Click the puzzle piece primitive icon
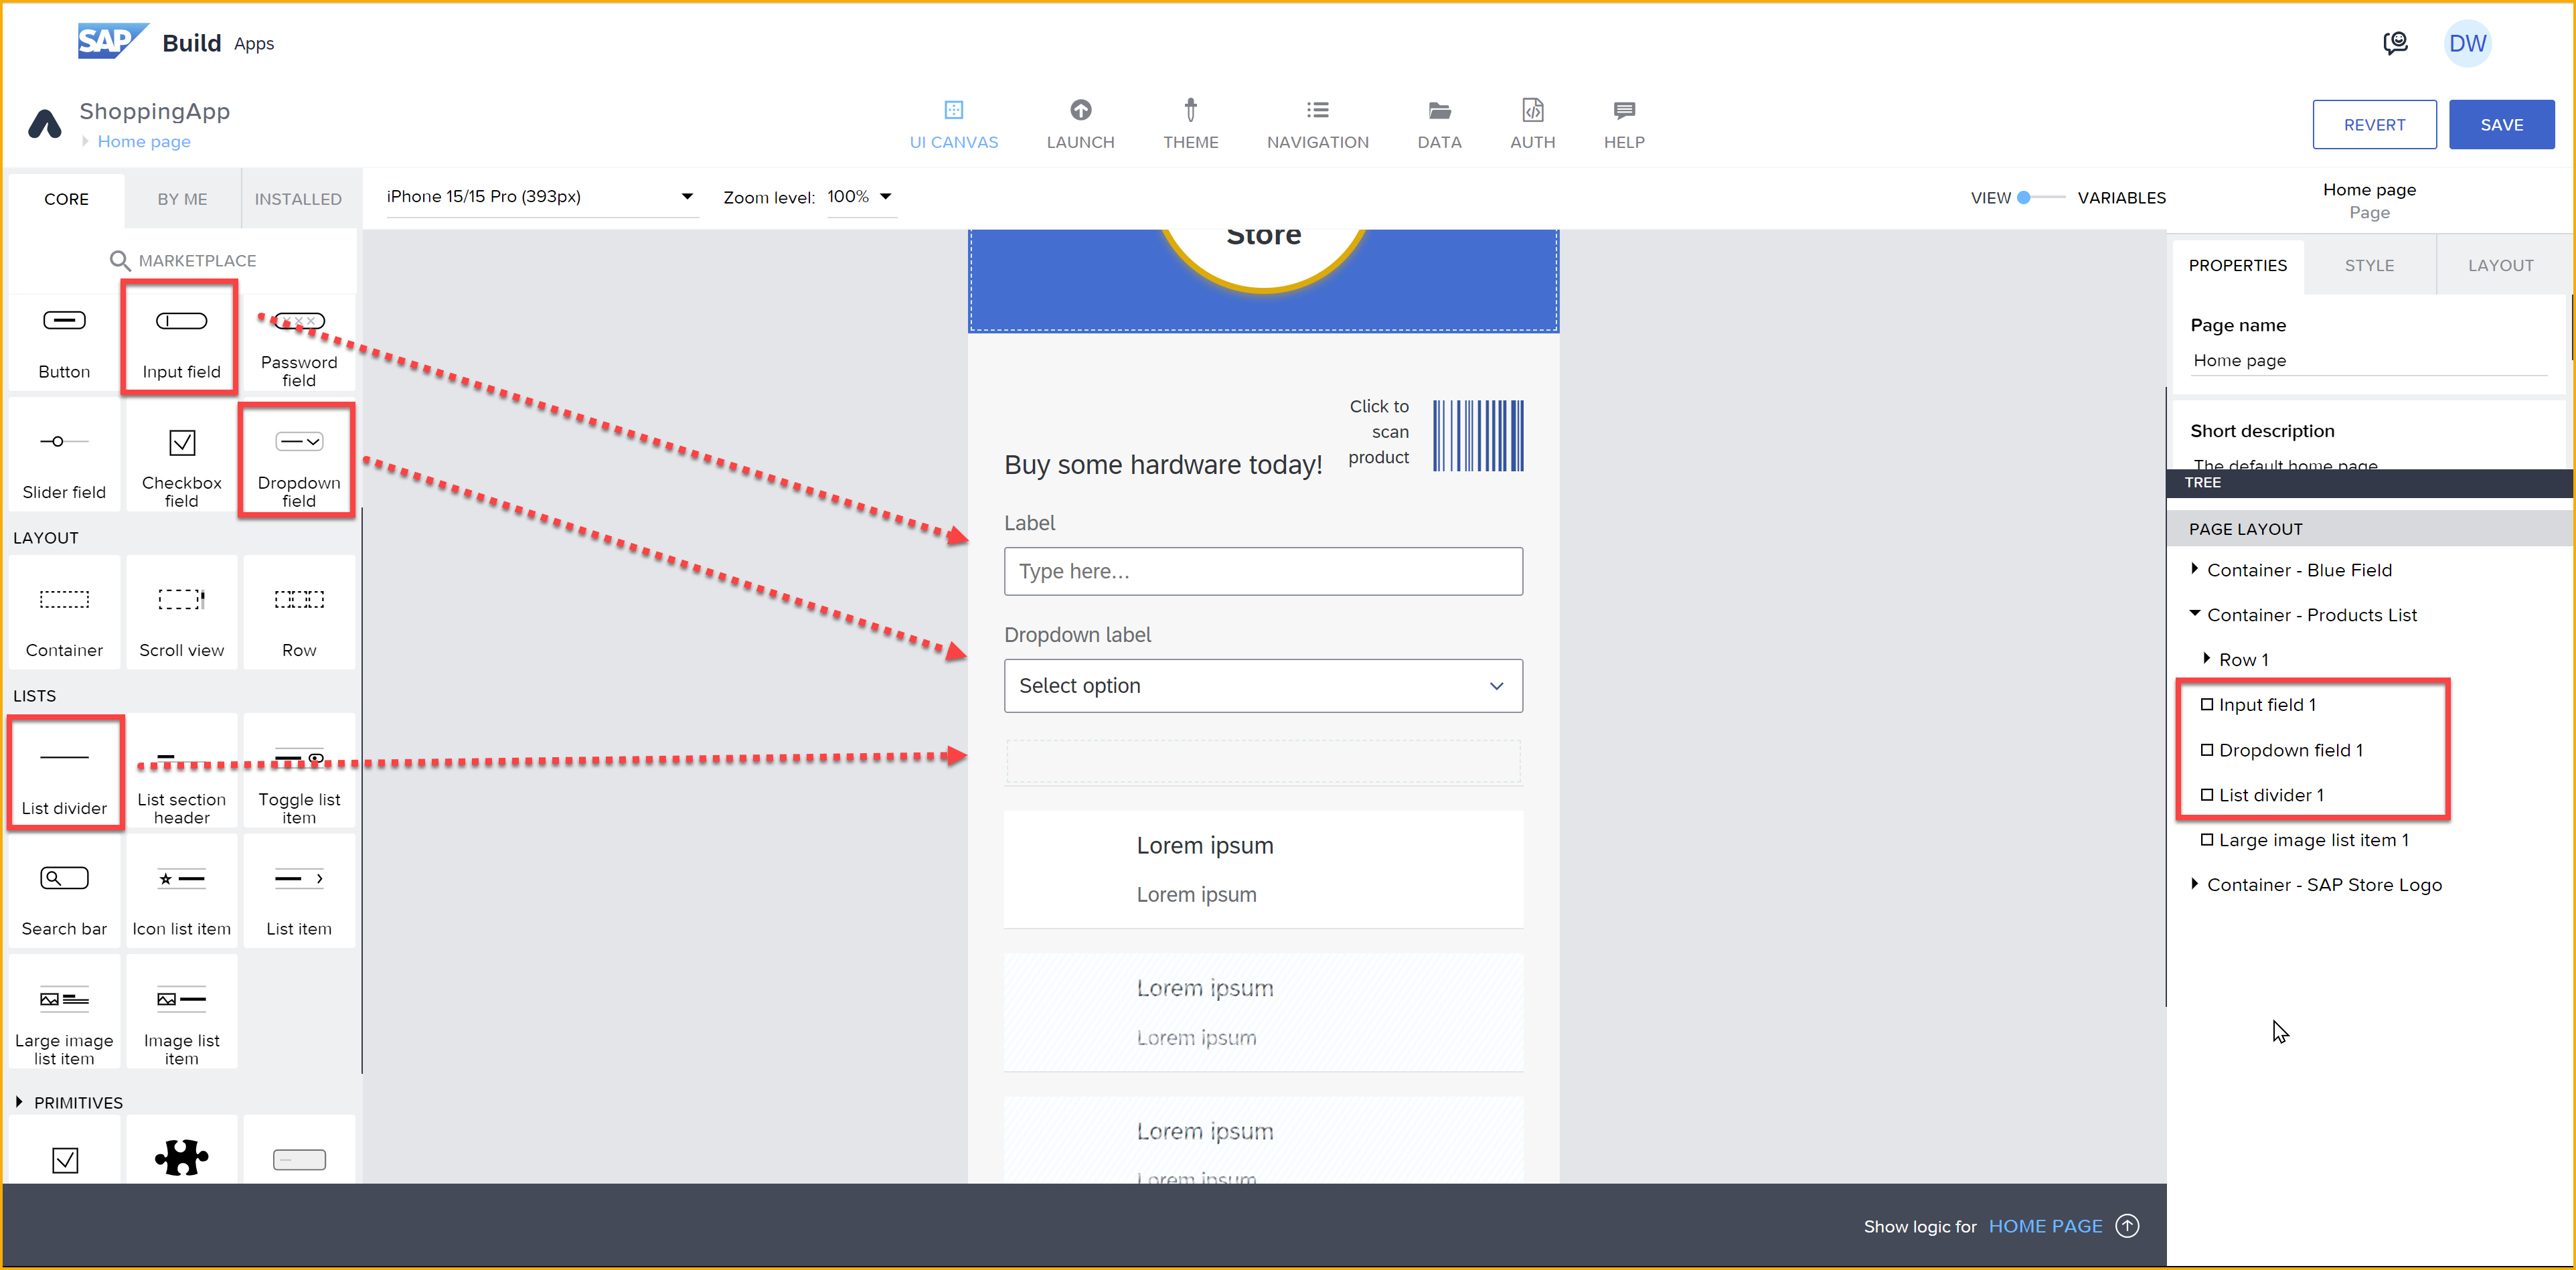 click(181, 1158)
